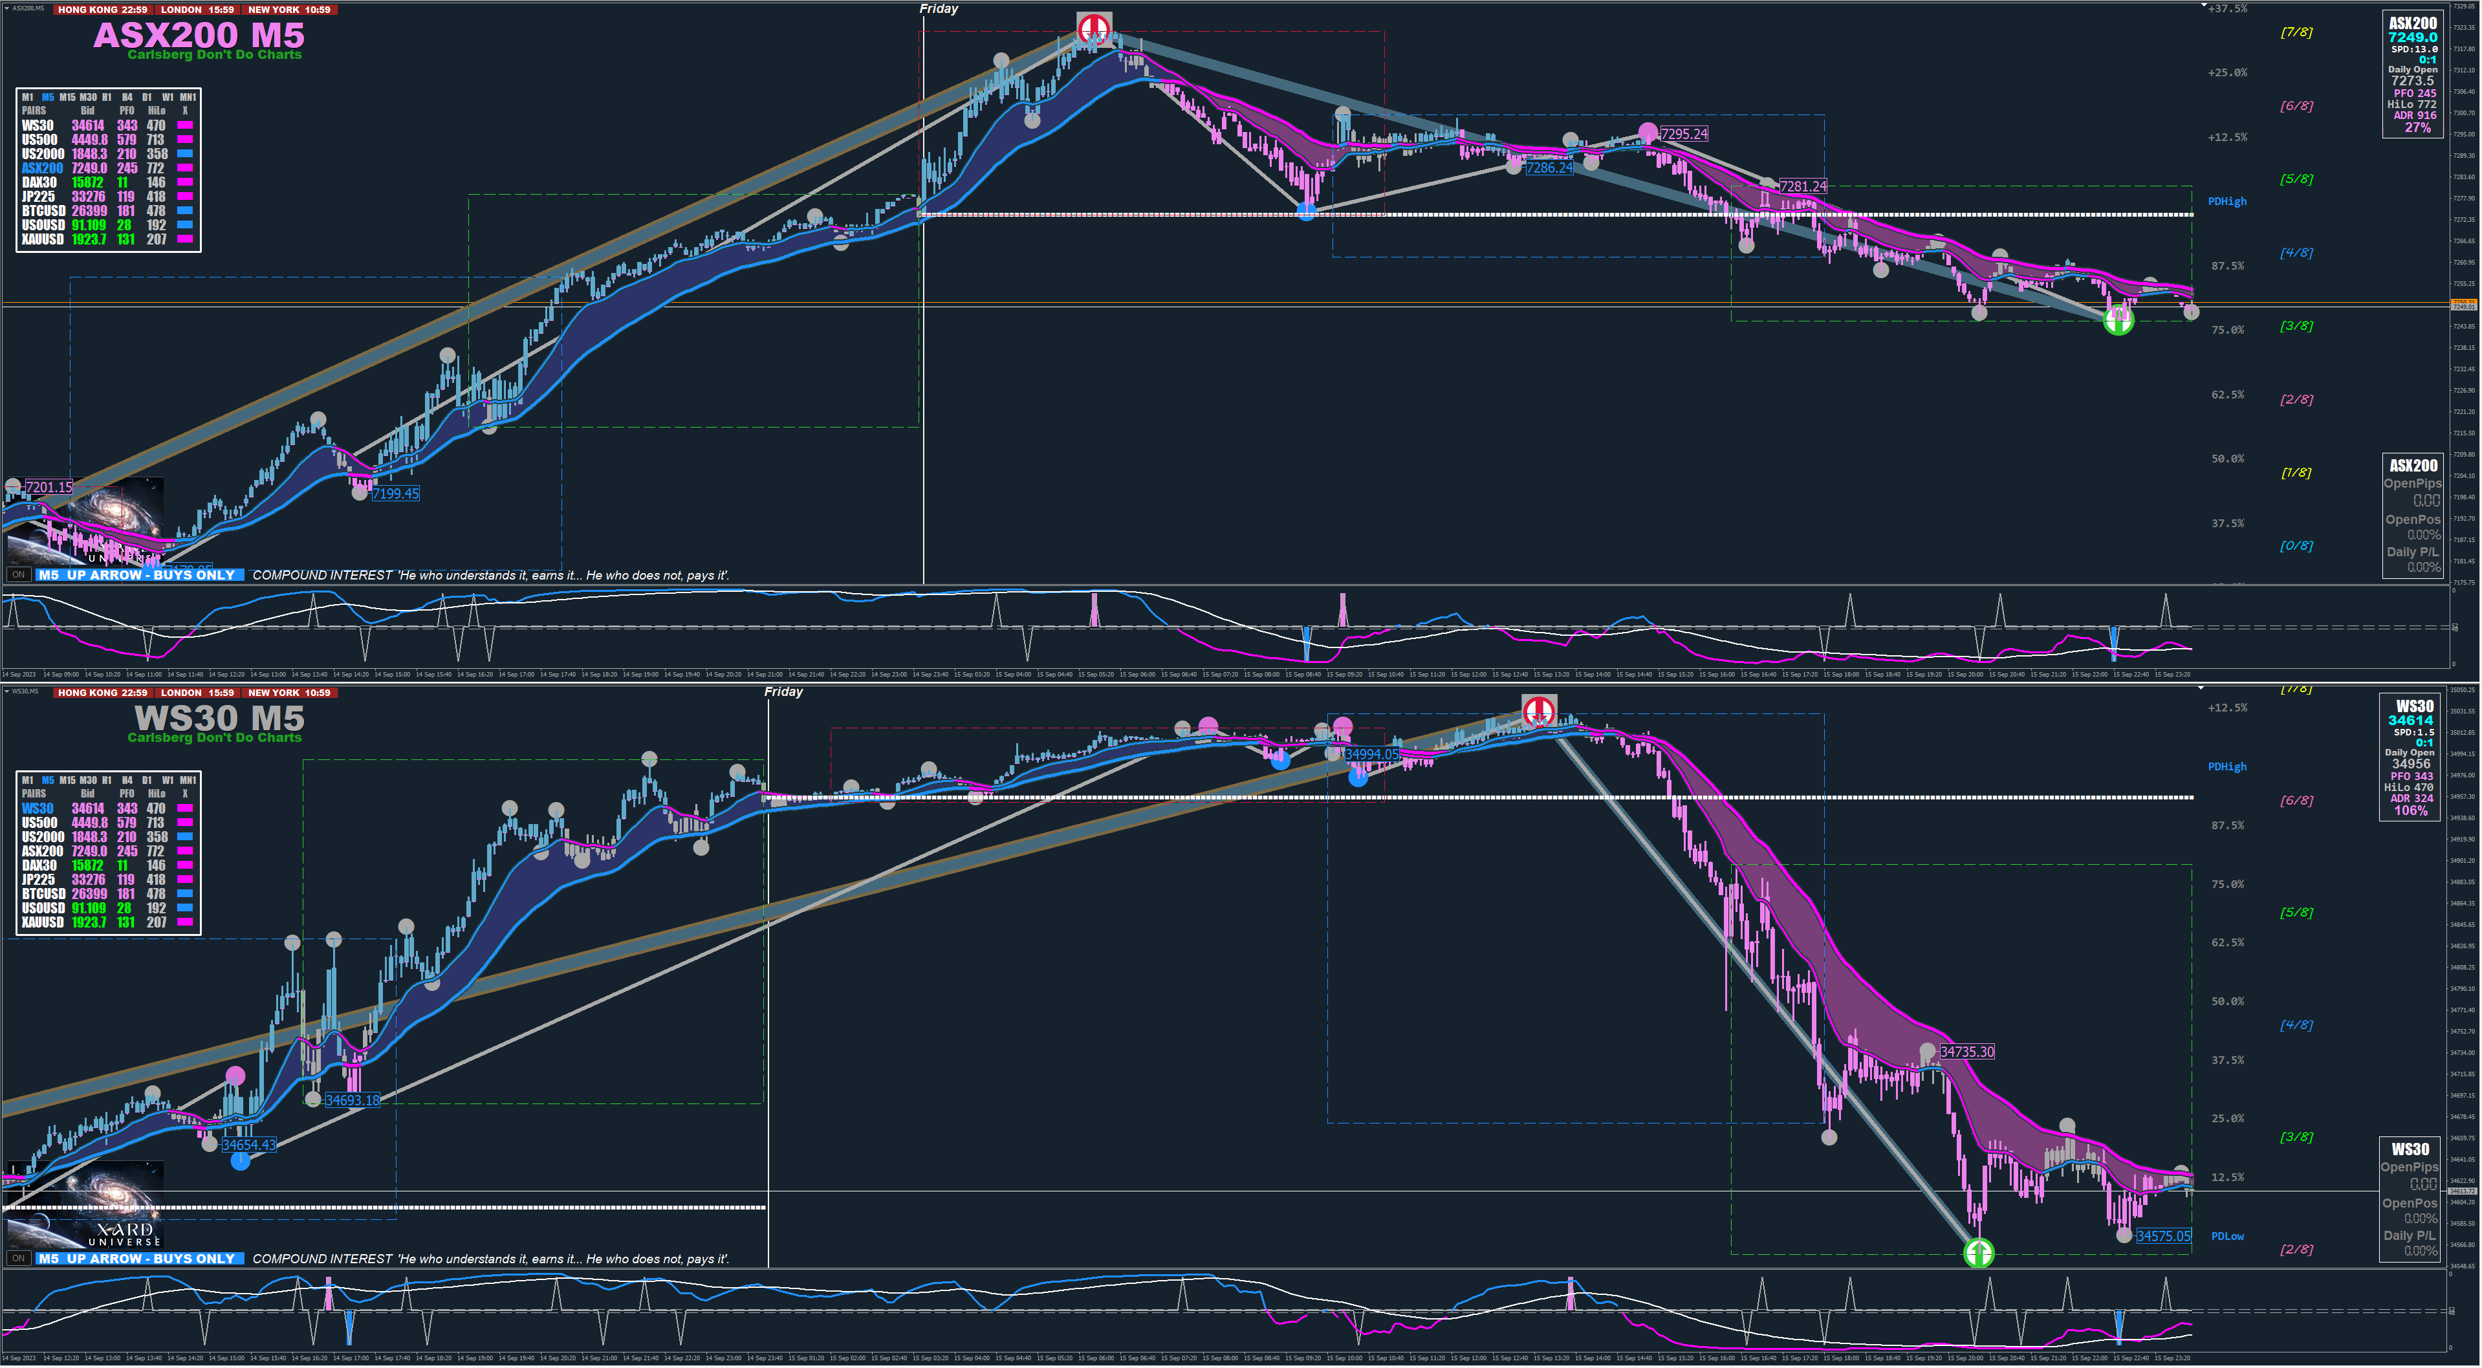Switch to H4 timeframe in ASX200 panel
Image resolution: width=2482 pixels, height=1368 pixels.
coord(126,97)
